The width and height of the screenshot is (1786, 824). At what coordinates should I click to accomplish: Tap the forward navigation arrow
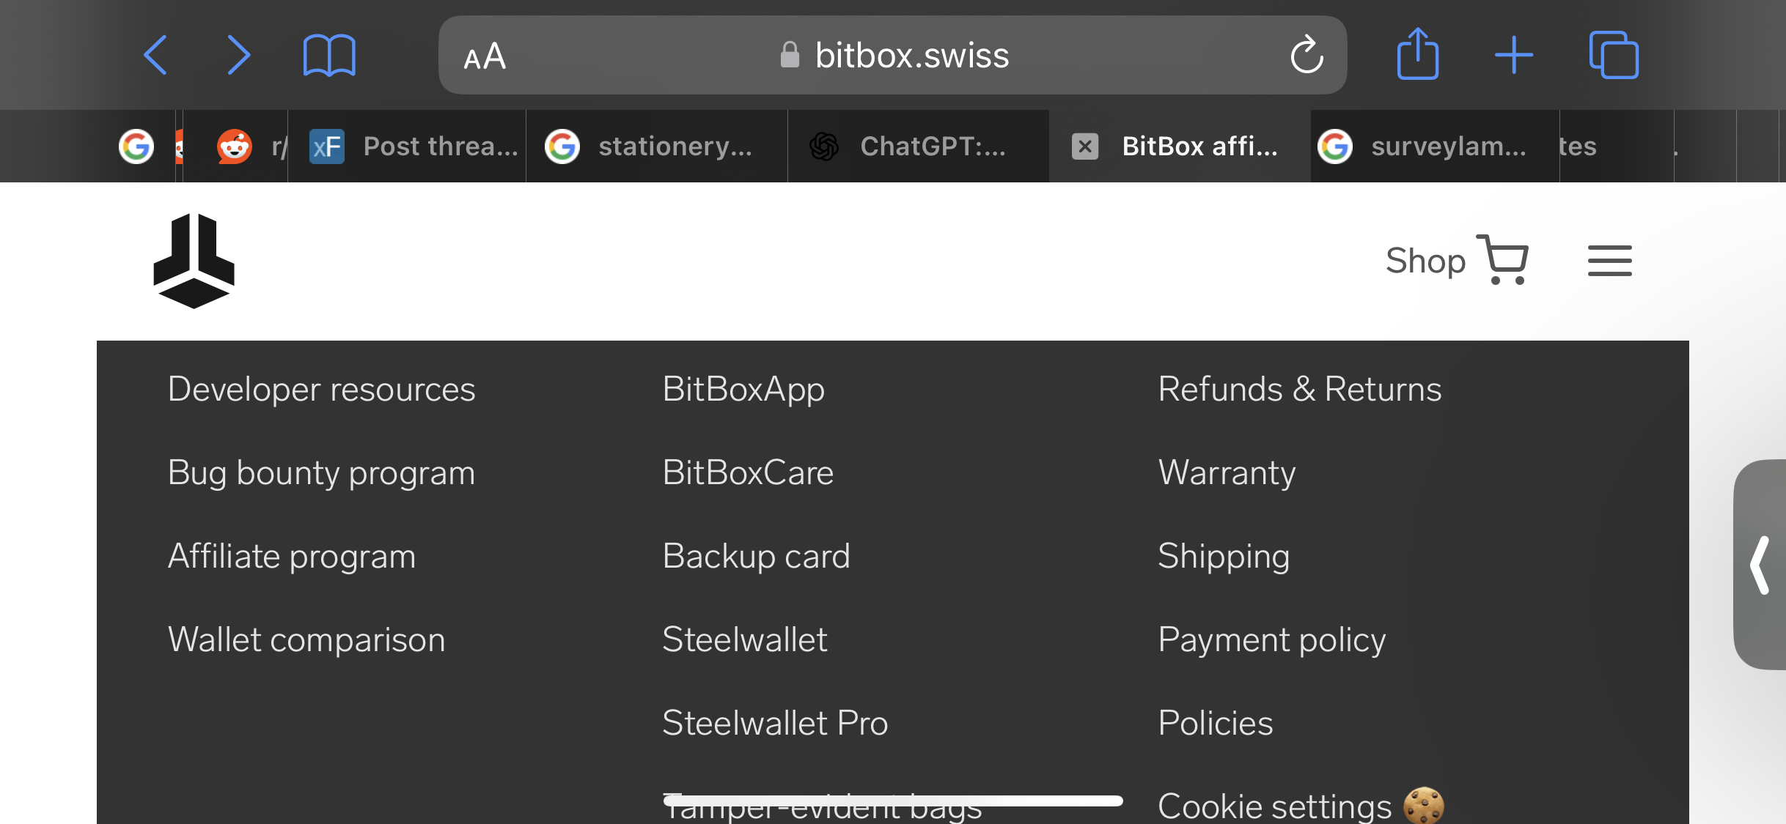click(238, 55)
